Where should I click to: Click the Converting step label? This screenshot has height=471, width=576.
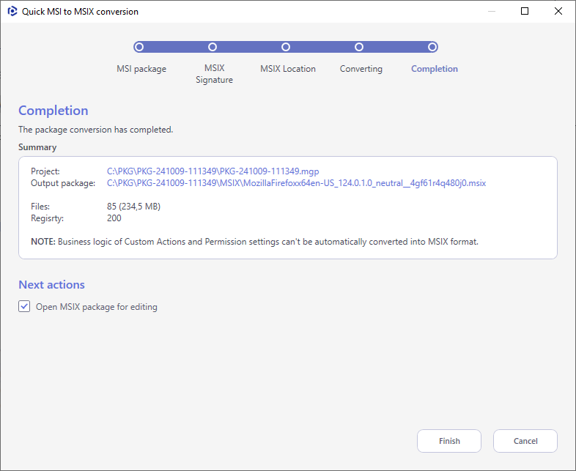tap(361, 69)
